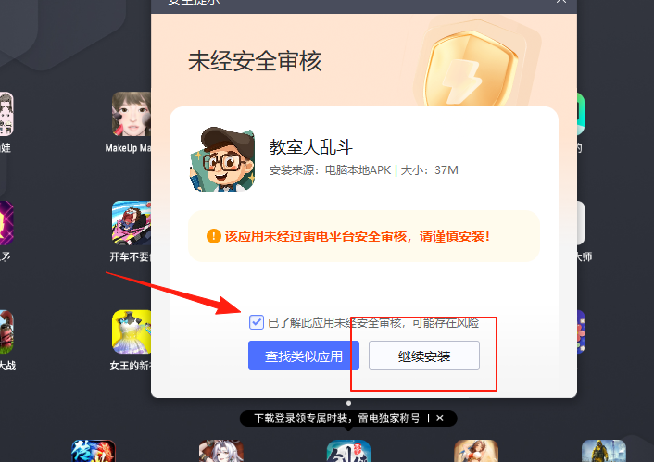Click the 下载登录领专属时装 promotional tooltip text
Screen dimensions: 654x462
[337, 418]
